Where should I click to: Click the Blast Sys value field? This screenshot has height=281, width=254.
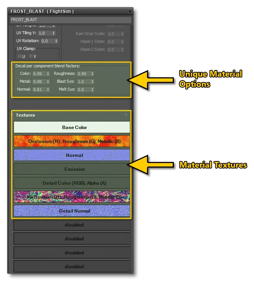(84, 82)
